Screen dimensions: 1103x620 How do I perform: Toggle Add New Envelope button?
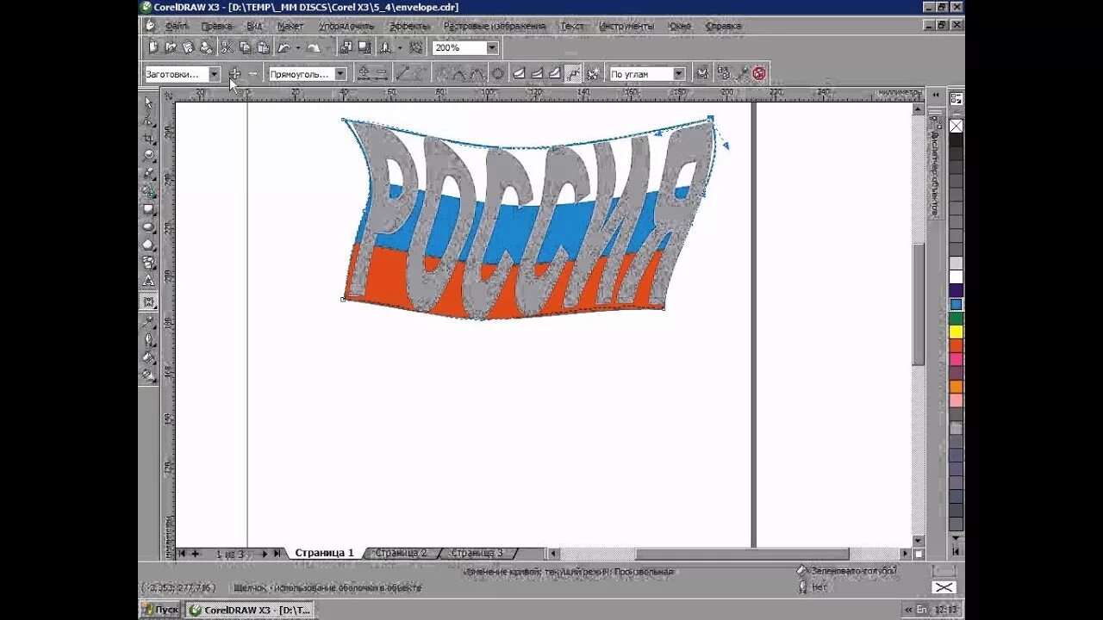pos(592,74)
